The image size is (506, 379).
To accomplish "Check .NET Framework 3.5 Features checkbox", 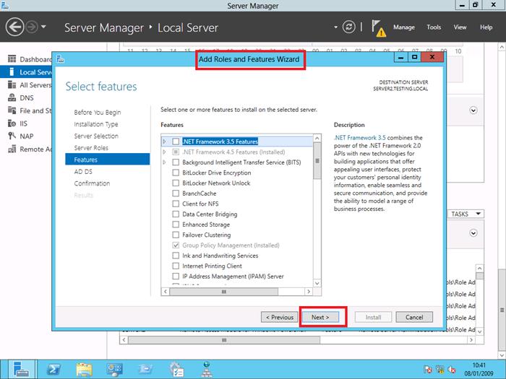I will pos(176,141).
